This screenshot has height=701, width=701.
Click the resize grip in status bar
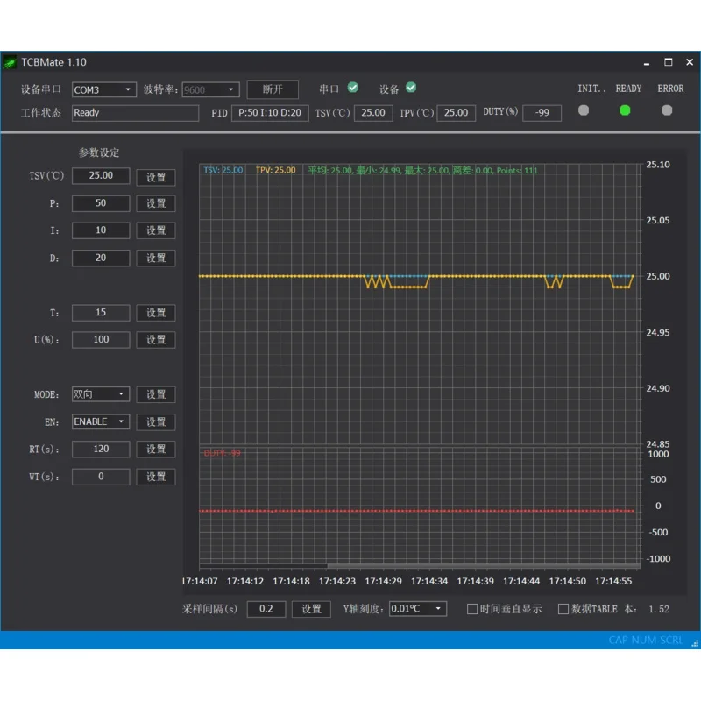click(694, 642)
